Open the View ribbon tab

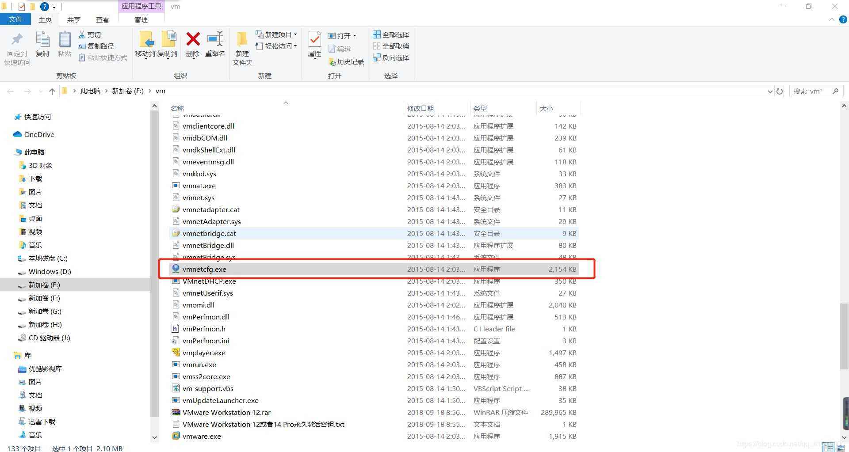coord(102,19)
